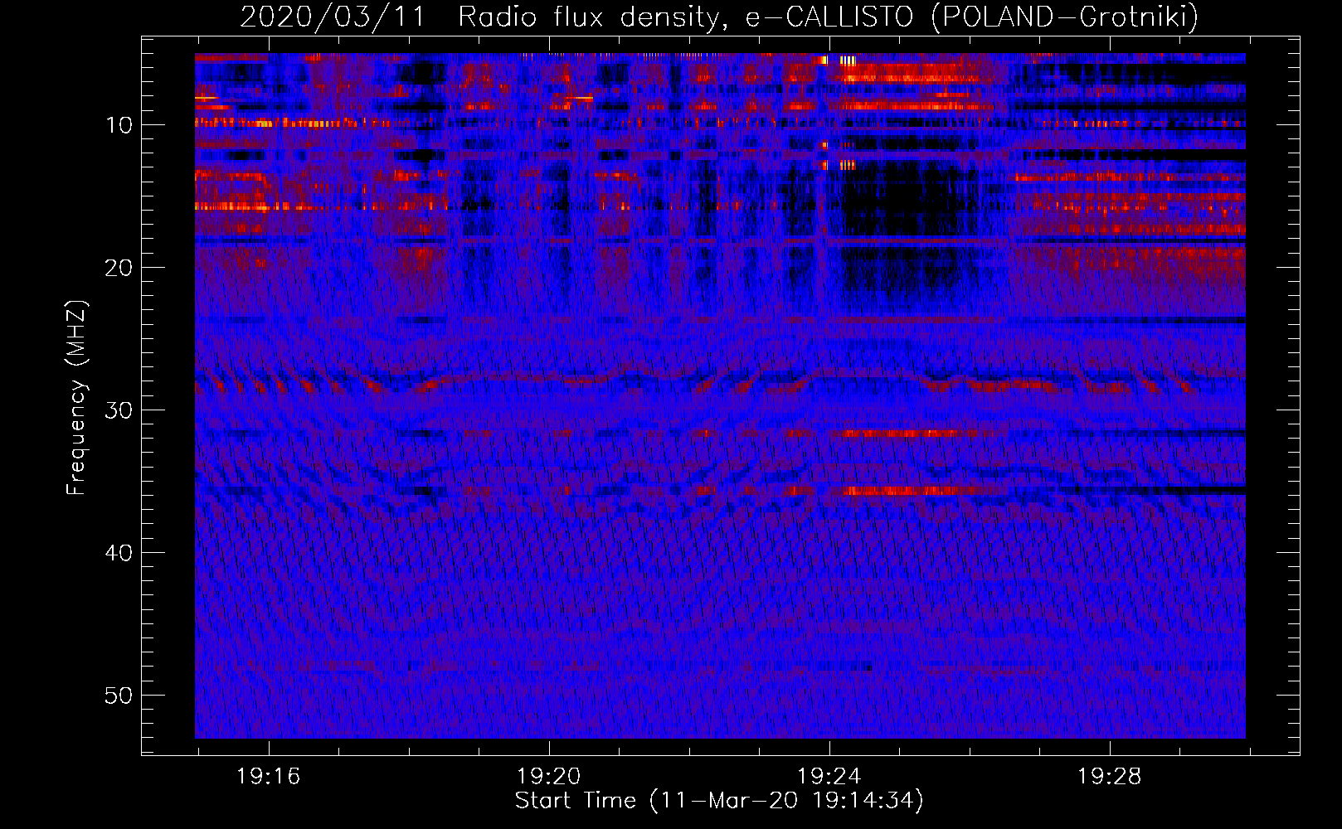Click the plot title 'Radio flux density, e-CALLISTO'

click(685, 17)
